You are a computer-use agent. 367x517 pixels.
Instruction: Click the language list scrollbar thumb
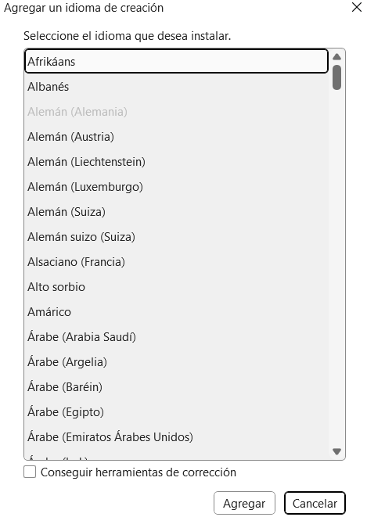336,77
